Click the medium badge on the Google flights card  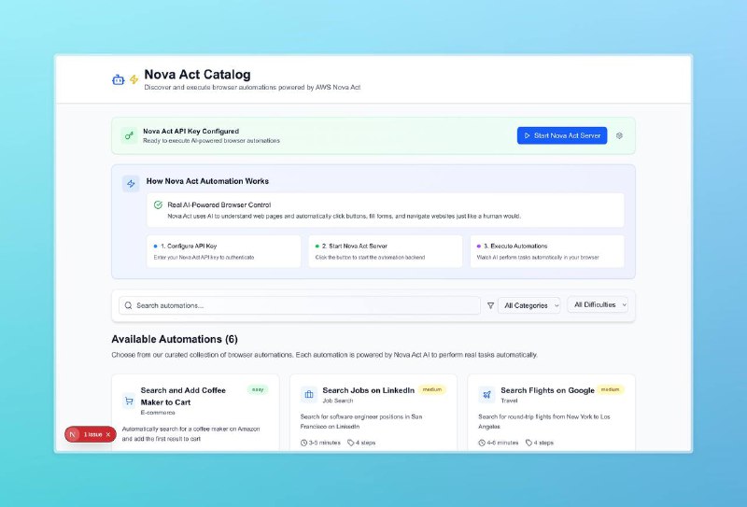point(611,389)
